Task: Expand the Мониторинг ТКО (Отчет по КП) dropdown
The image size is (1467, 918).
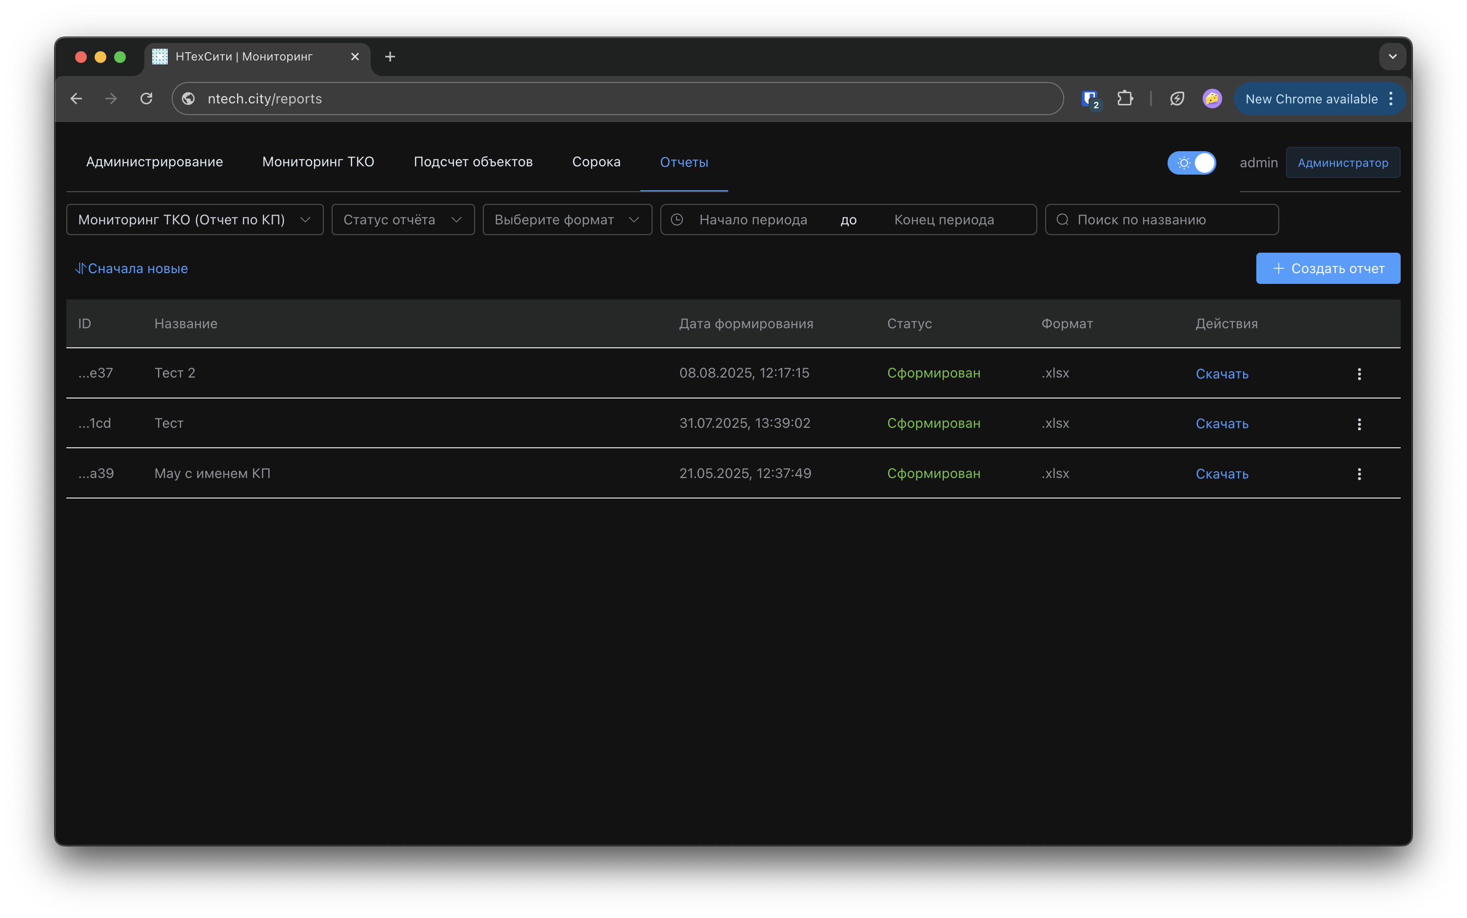Action: [195, 220]
